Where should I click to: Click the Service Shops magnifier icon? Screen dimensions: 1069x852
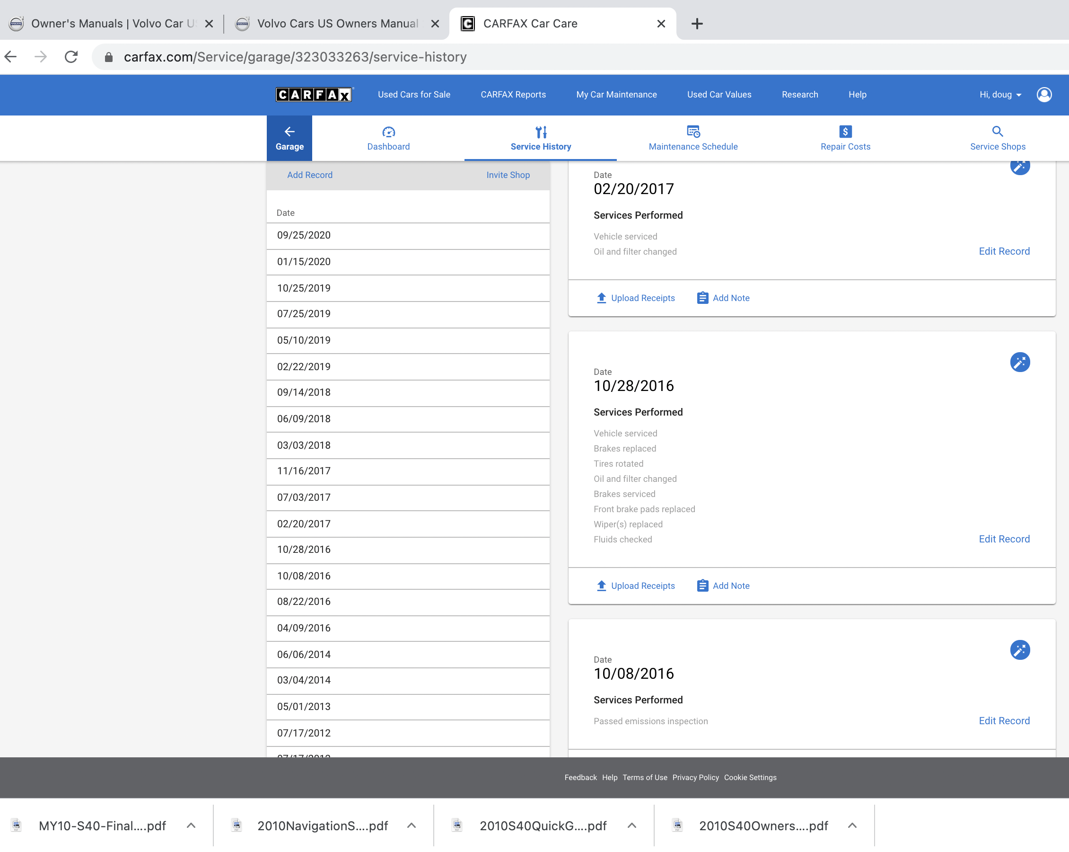point(998,132)
